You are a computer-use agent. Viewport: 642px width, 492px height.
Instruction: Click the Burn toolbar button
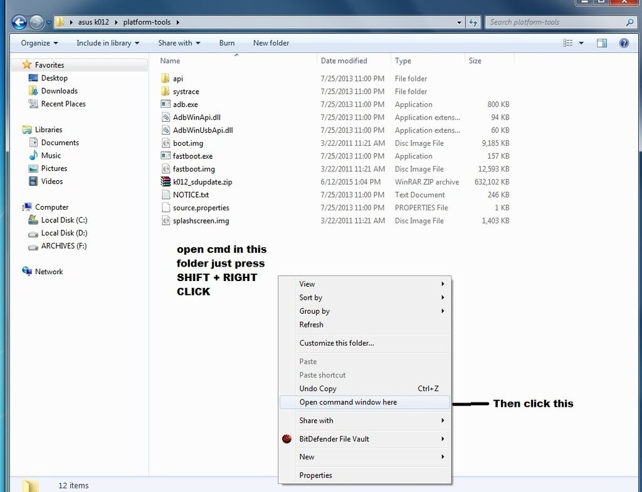pyautogui.click(x=227, y=43)
